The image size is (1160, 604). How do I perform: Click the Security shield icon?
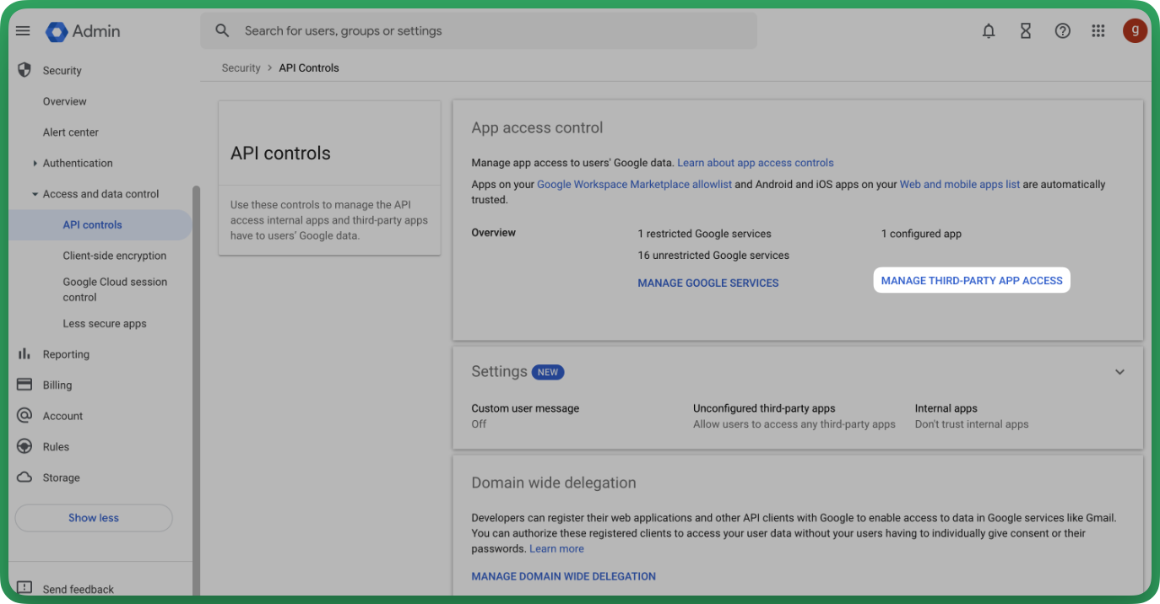[24, 70]
